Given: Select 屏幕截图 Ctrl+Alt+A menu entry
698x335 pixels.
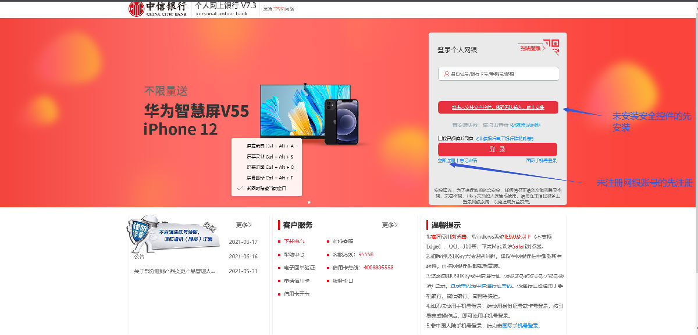Looking at the screenshot, I should click(270, 145).
